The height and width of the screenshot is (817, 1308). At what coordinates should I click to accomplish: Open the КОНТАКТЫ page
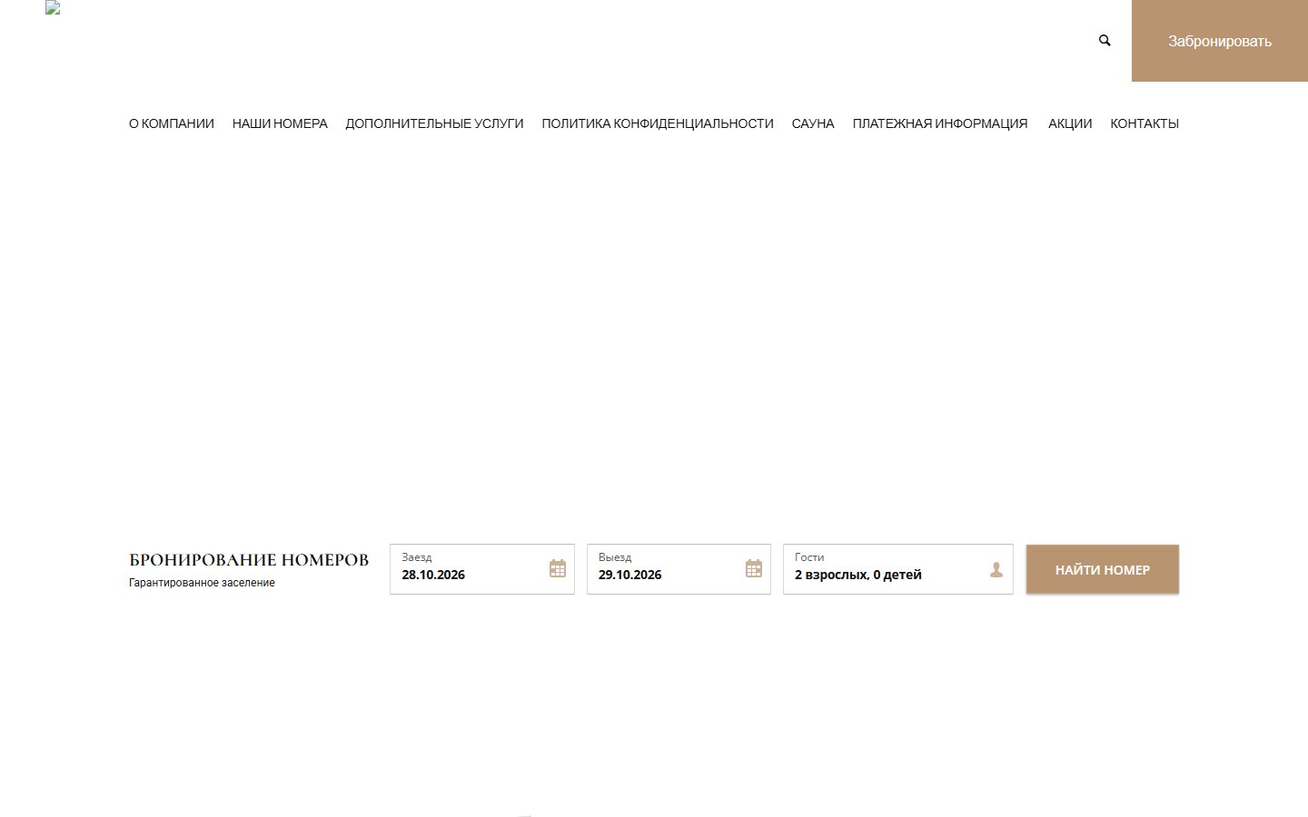(x=1144, y=123)
